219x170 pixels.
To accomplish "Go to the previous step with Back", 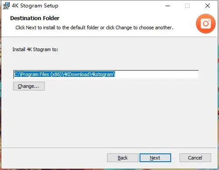I will pos(123,158).
